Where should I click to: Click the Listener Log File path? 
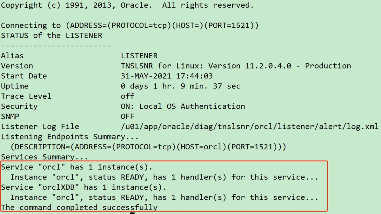(249, 126)
